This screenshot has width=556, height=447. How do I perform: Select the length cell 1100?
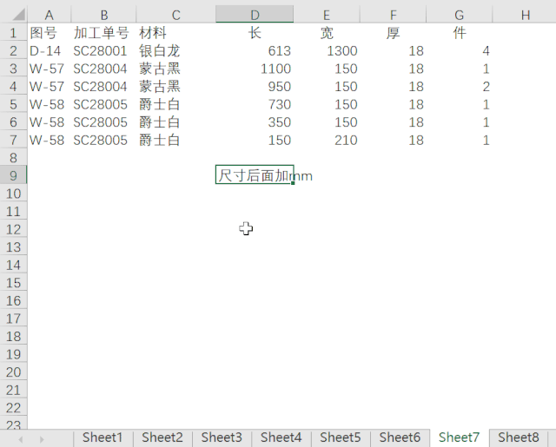coord(255,69)
